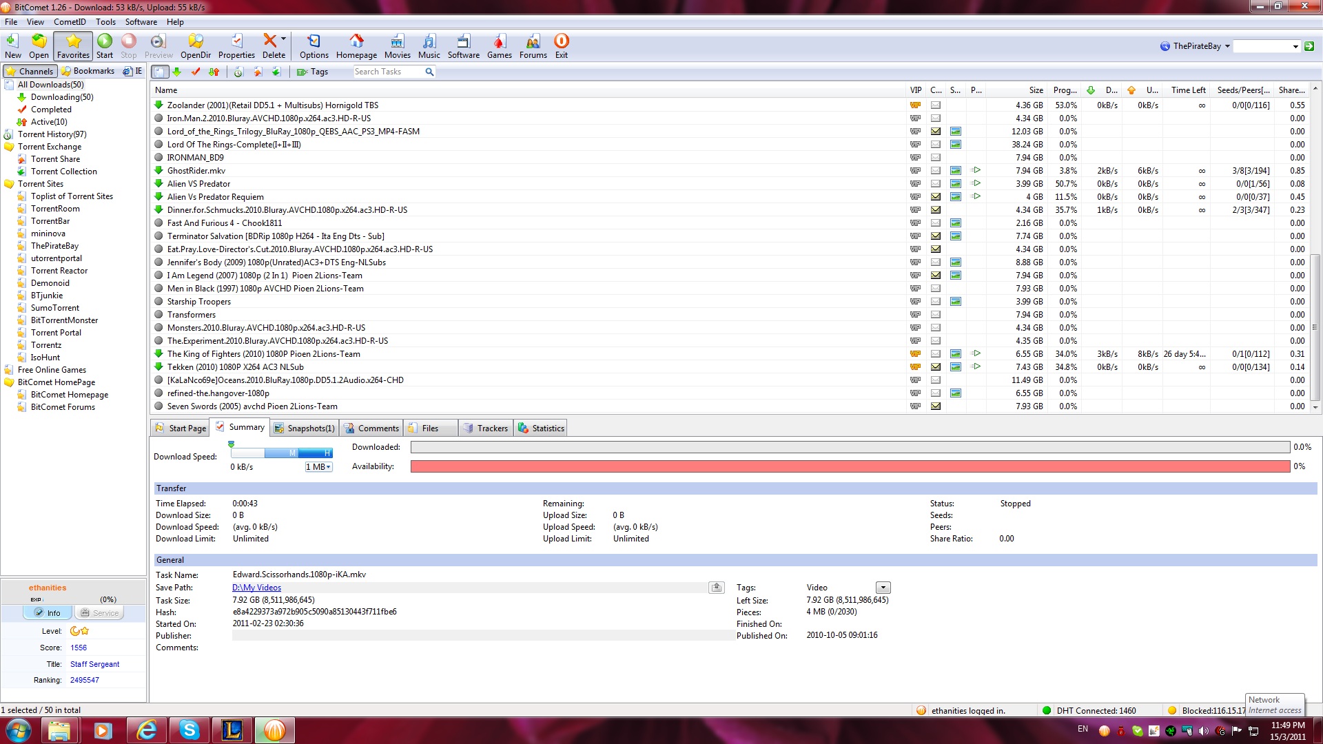Switch to the Files tab
The image size is (1323, 744).
pos(431,428)
